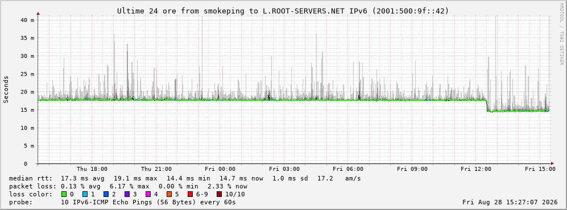Screen dimensions: 567x210
Task: Click the Thu 21:00 time axis label
Action: [x=156, y=169]
